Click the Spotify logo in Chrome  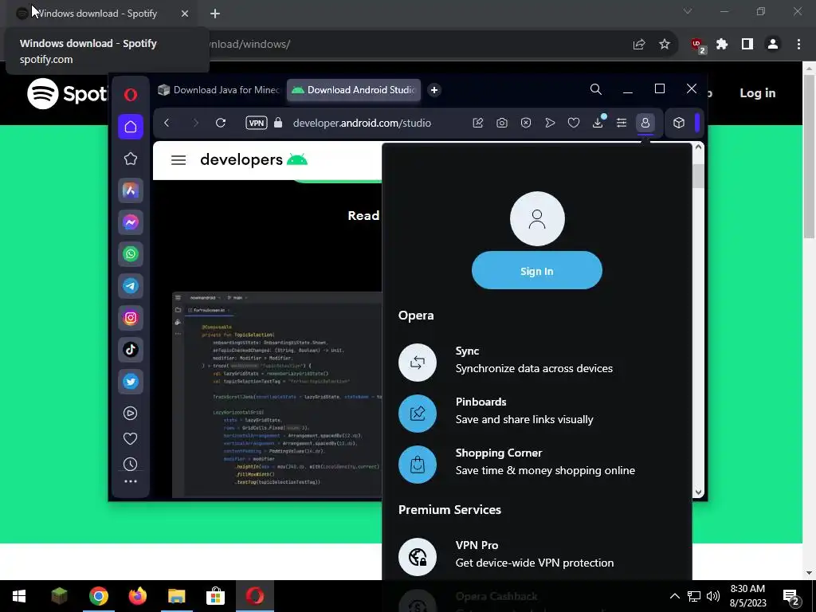(68, 94)
